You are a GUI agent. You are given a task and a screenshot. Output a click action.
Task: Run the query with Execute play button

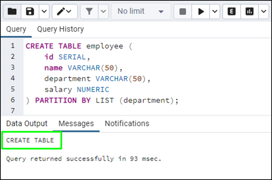pyautogui.click(x=201, y=11)
